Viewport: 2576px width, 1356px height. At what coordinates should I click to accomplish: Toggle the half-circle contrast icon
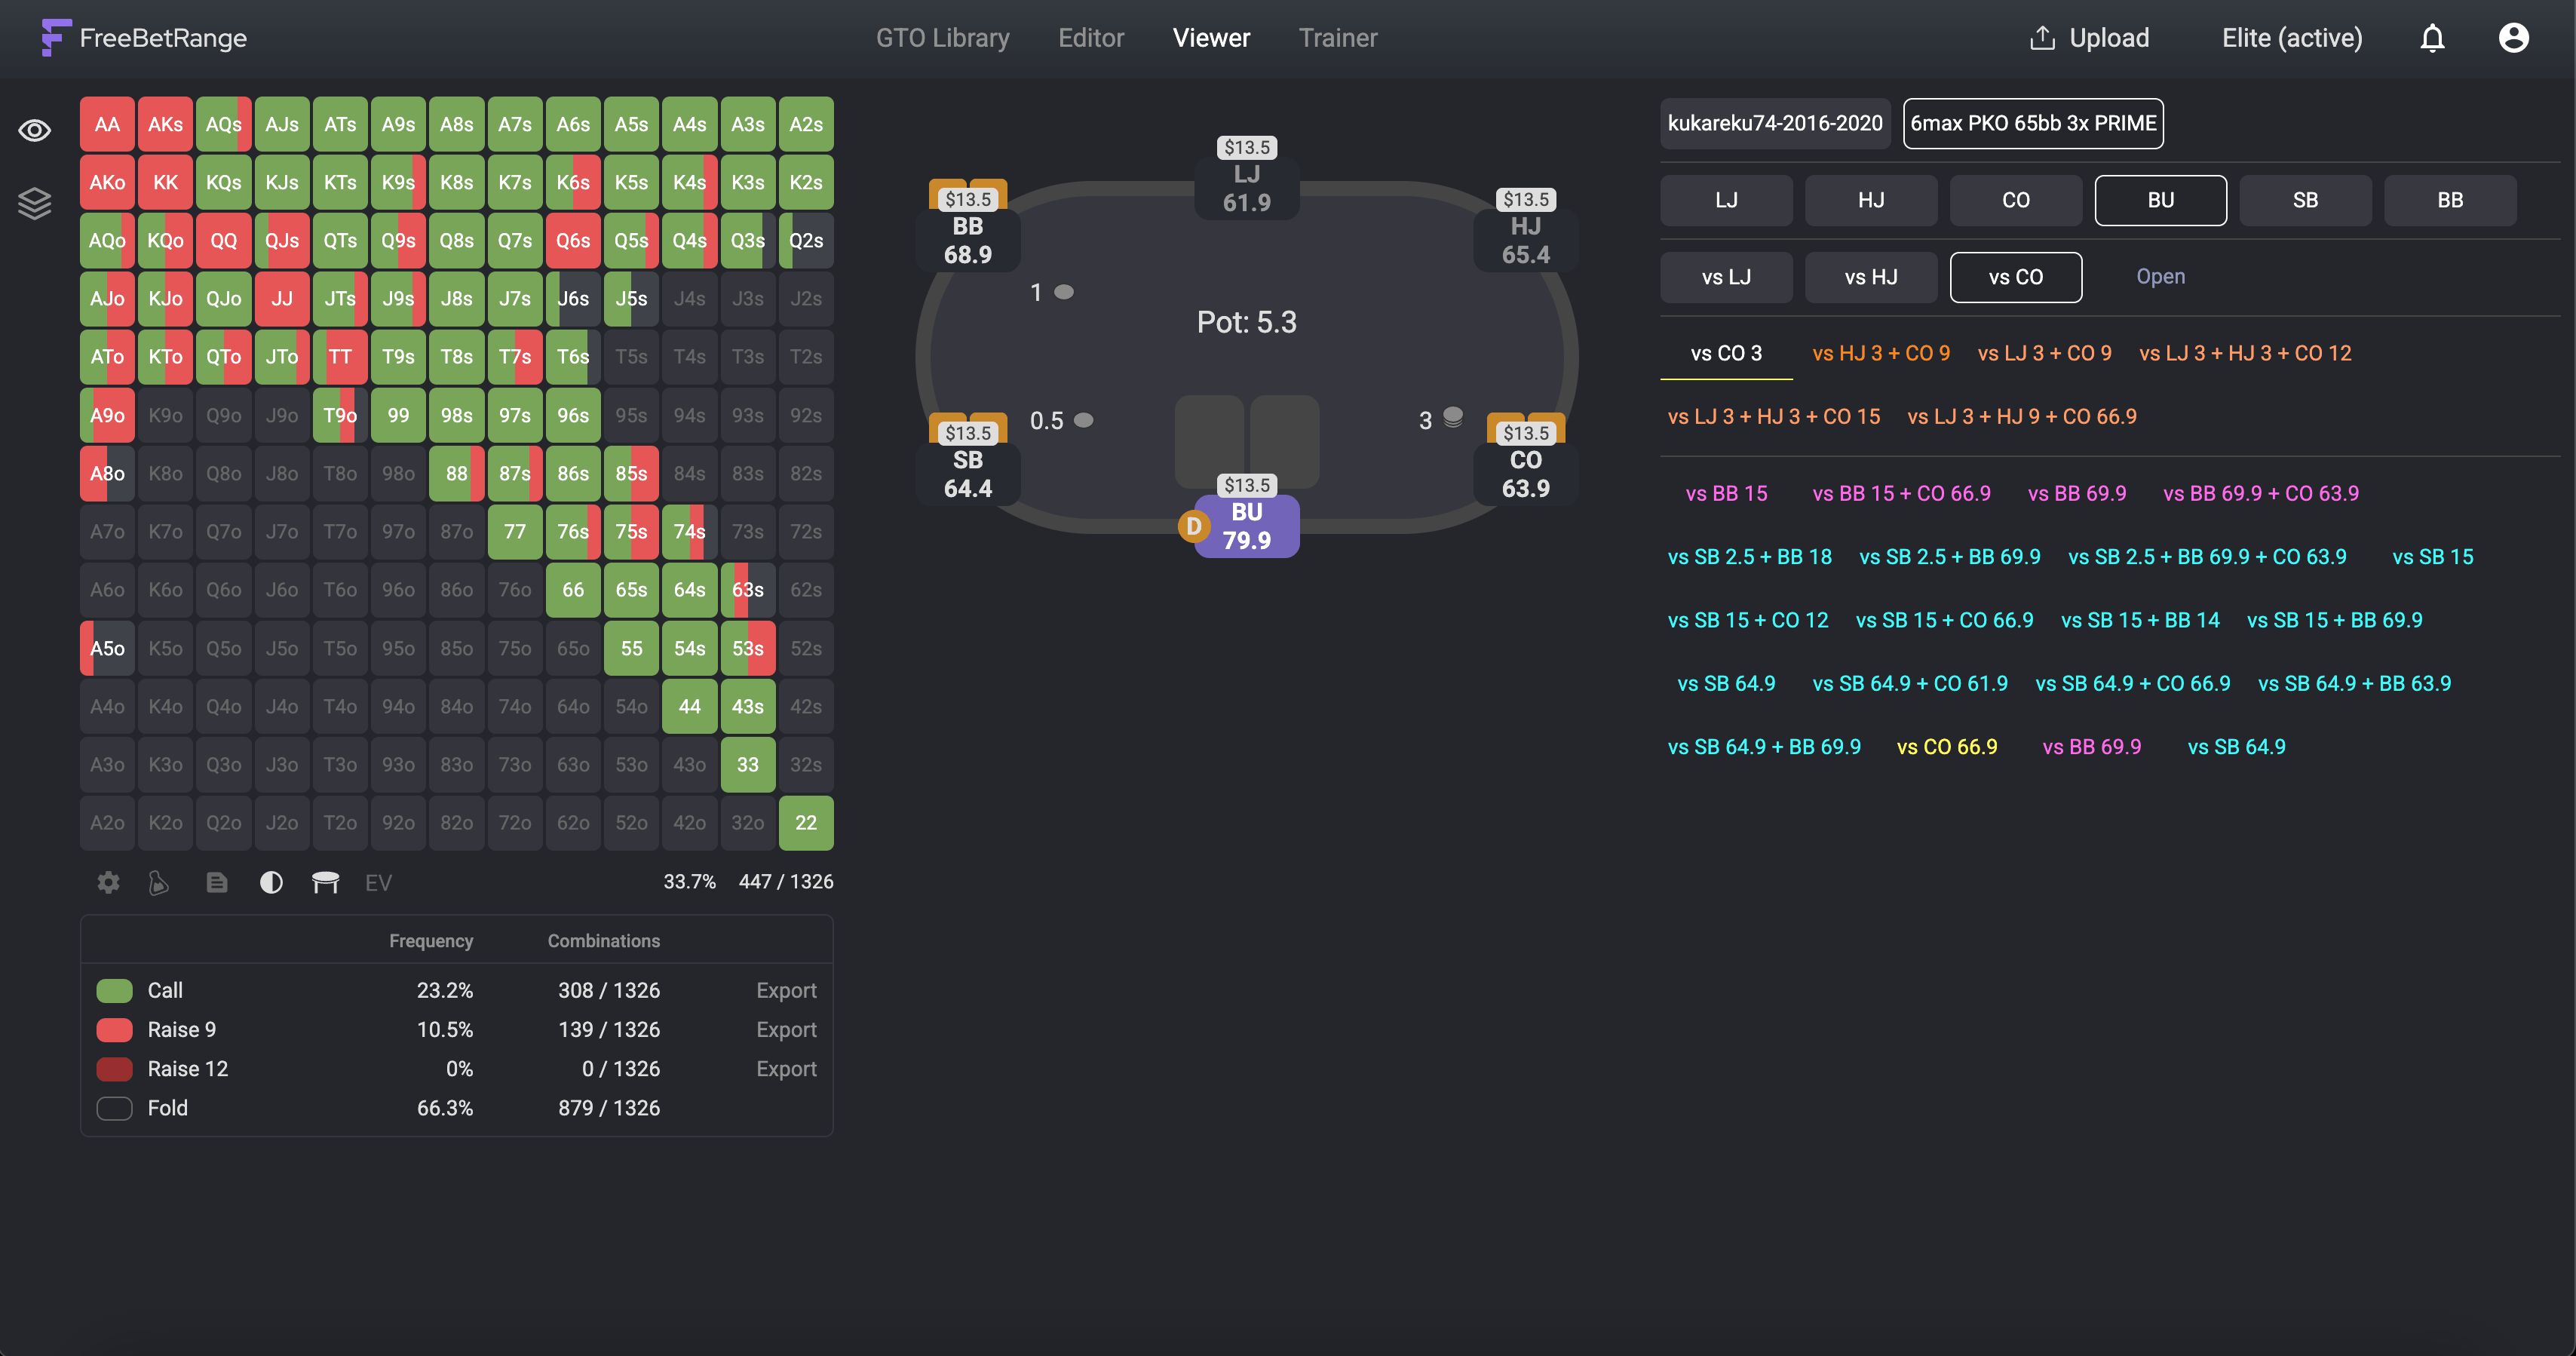[x=271, y=882]
